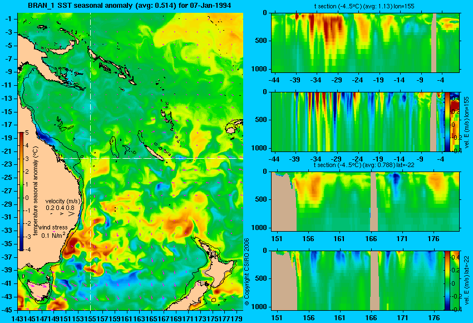The height and width of the screenshot is (323, 473).
Task: Click the '-4' tick on the temperature colorbar
Action: (x=27, y=249)
